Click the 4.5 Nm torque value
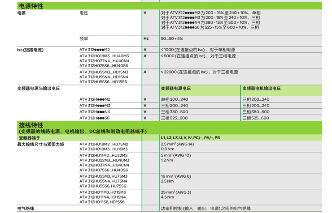The height and width of the screenshot is (213, 332). (x=167, y=197)
